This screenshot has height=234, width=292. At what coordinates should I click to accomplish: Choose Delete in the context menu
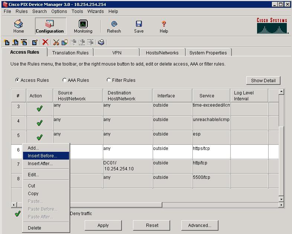pyautogui.click(x=46, y=228)
